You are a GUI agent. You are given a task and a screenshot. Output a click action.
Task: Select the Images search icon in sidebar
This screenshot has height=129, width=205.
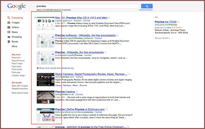[x=9, y=23]
